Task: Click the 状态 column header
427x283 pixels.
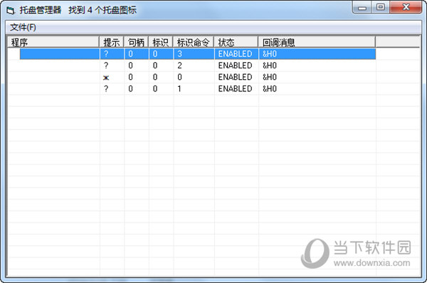Action: click(236, 42)
